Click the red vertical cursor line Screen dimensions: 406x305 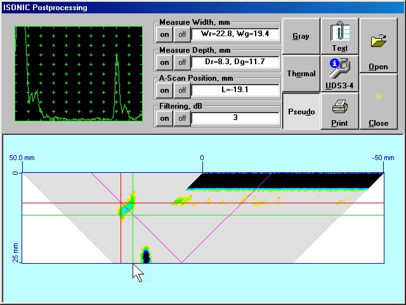(x=121, y=218)
